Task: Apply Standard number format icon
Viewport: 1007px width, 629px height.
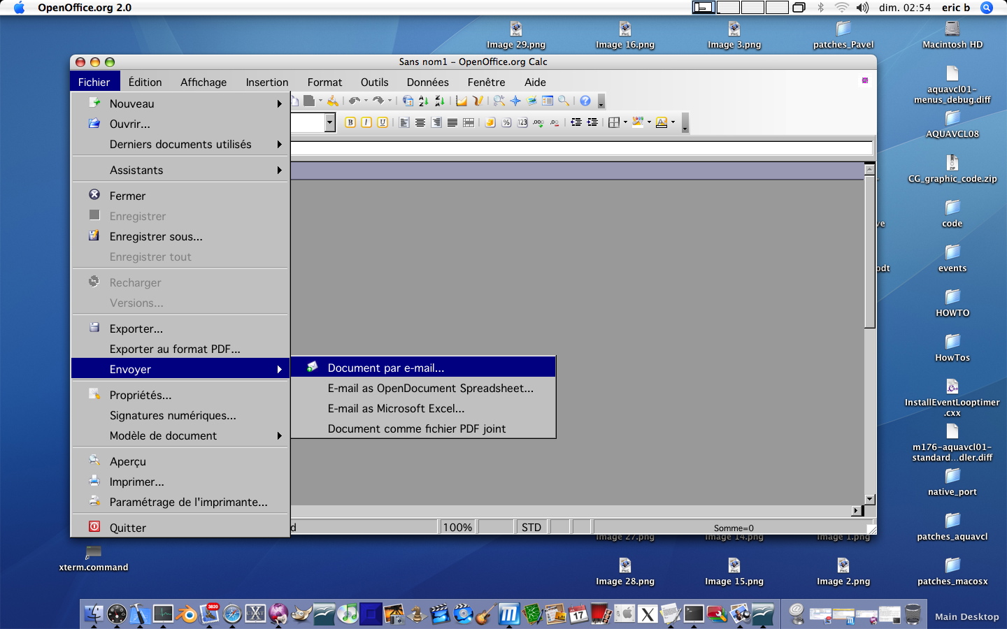Action: pos(522,122)
